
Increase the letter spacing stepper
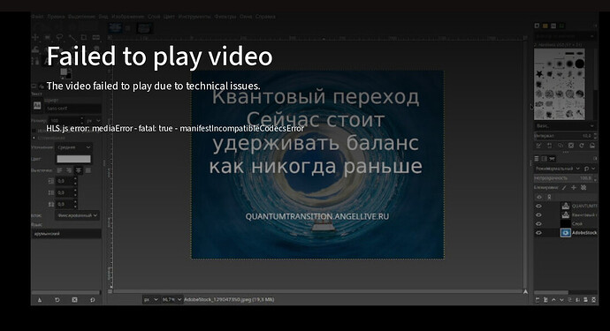(x=75, y=202)
